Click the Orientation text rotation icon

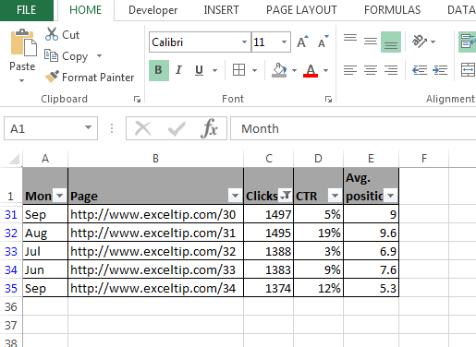(x=420, y=42)
